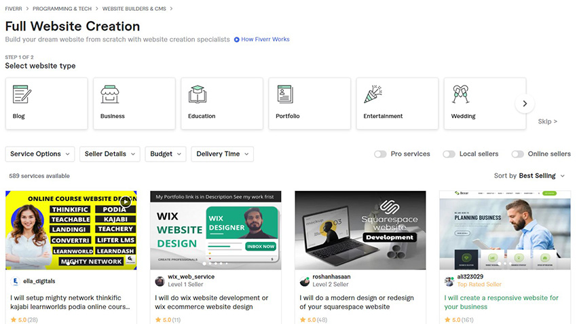577x324 pixels.
Task: Click the Wedding champagne glasses icon
Action: point(460,94)
